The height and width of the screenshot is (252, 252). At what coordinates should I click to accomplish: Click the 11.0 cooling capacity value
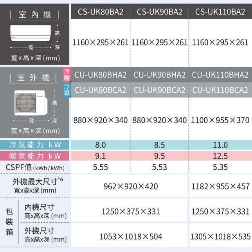point(220,145)
